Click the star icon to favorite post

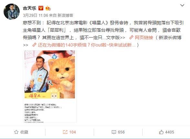[16, 132]
